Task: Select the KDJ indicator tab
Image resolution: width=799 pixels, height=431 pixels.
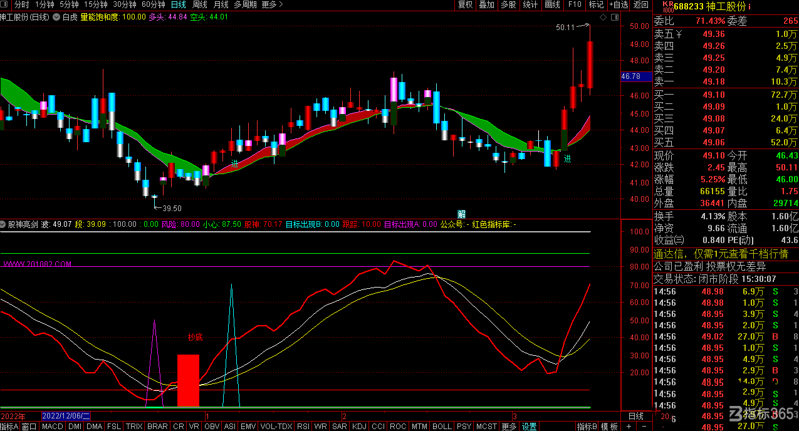Action: (x=359, y=427)
